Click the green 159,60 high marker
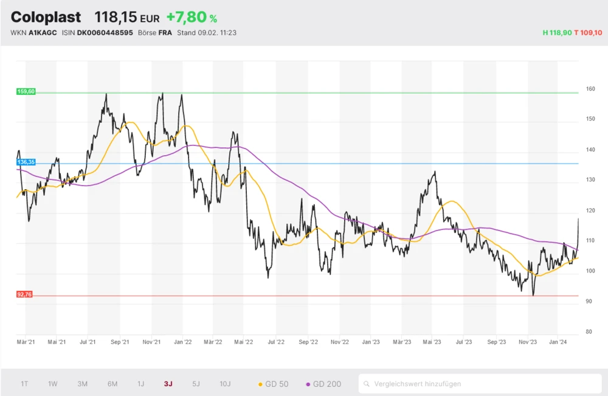The height and width of the screenshot is (396, 608). [26, 91]
